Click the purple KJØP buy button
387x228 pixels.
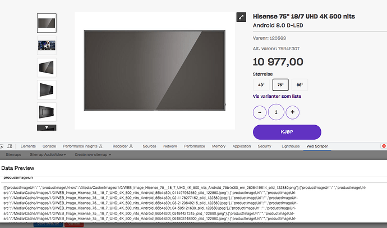[287, 132]
